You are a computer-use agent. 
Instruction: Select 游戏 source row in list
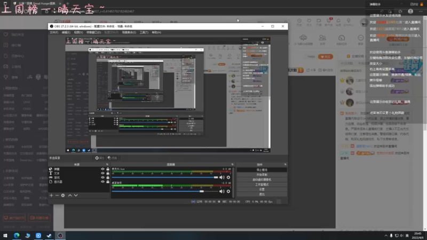79,178
